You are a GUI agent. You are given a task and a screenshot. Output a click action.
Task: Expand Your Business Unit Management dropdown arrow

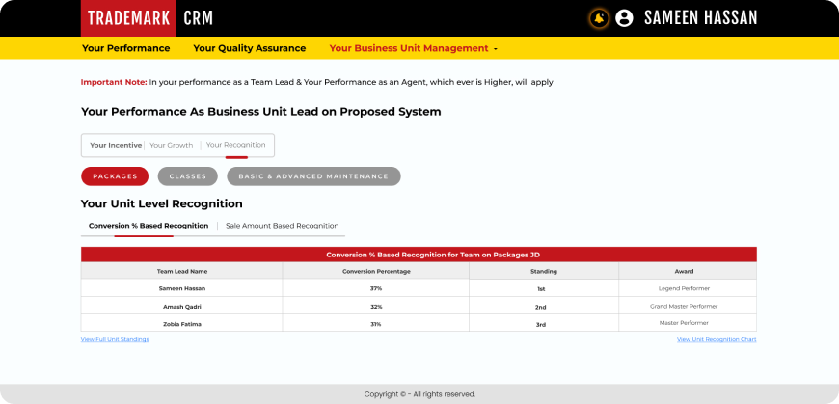[x=496, y=48]
